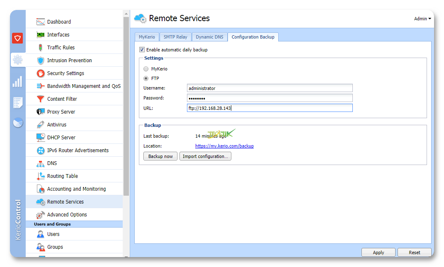Image resolution: width=444 pixels, height=267 pixels.
Task: Switch to the SMTP Relay tab
Action: [x=175, y=37]
